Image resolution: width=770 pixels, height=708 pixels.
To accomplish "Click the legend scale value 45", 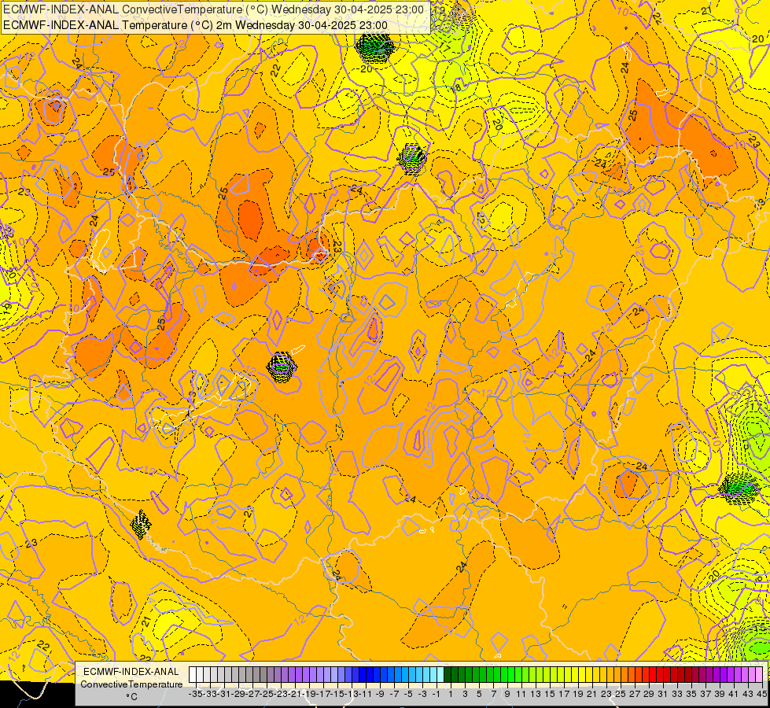I will (x=761, y=695).
